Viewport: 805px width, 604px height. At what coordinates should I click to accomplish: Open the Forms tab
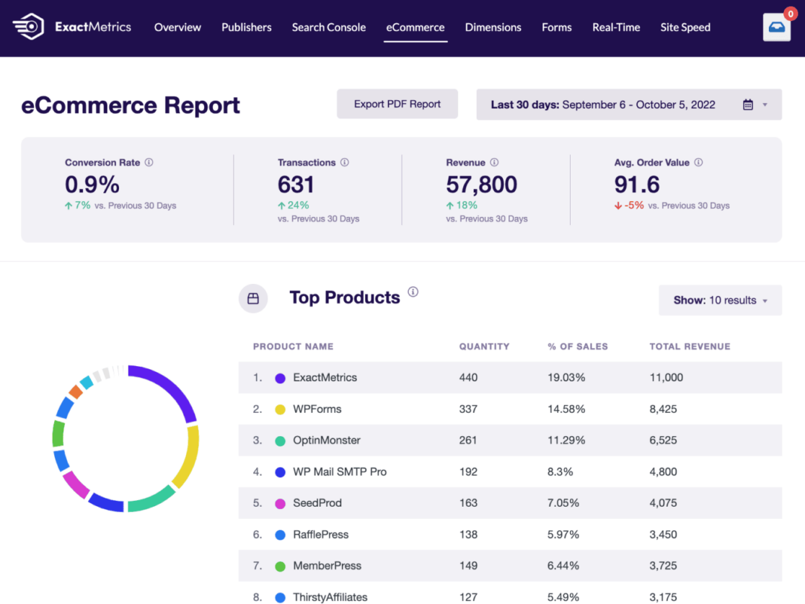point(557,27)
